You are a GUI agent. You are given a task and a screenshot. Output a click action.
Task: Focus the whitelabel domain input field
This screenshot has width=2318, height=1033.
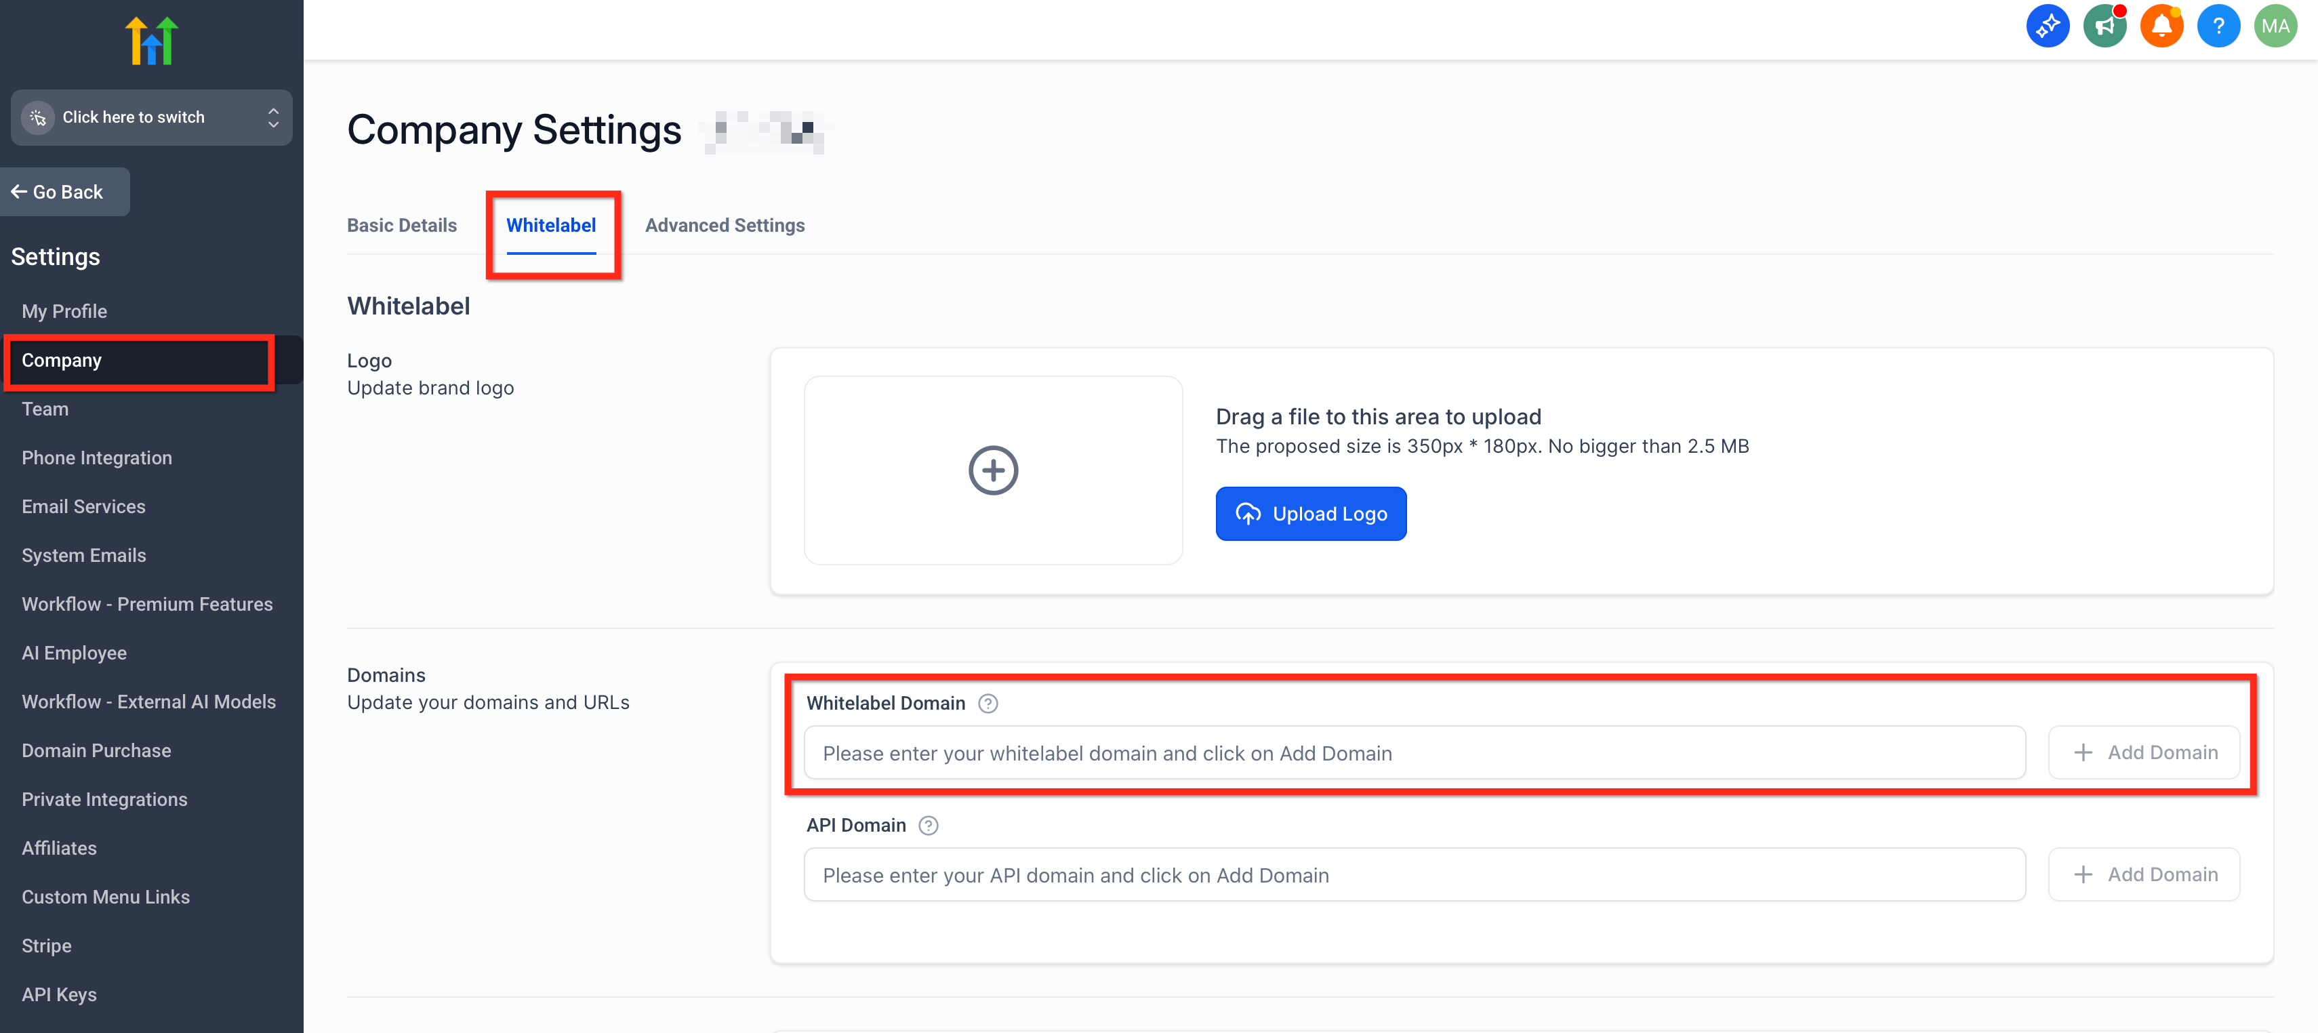click(1414, 753)
